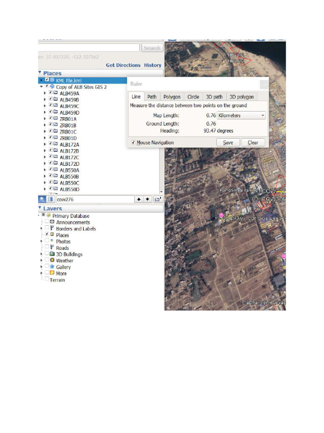Click the Gallery layer star icon

52,267
